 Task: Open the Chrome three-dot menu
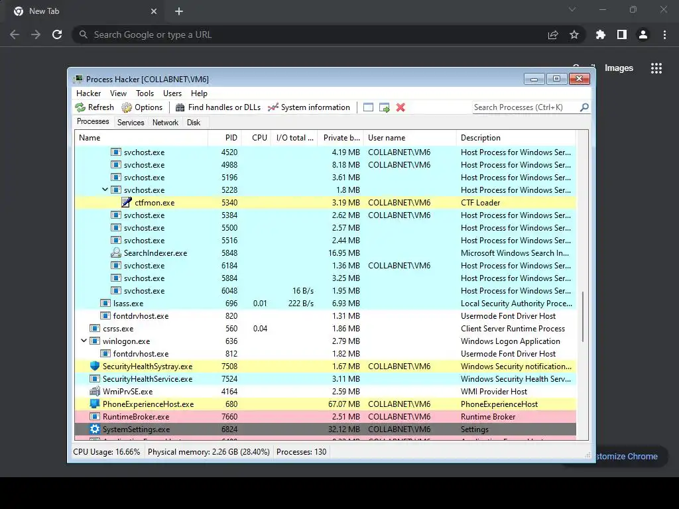[664, 34]
